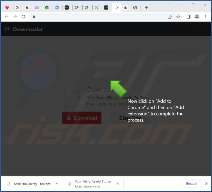Viewport: 212px width, 192px height.
Task: Click the zip file thumbnail
Action: [x=74, y=96]
